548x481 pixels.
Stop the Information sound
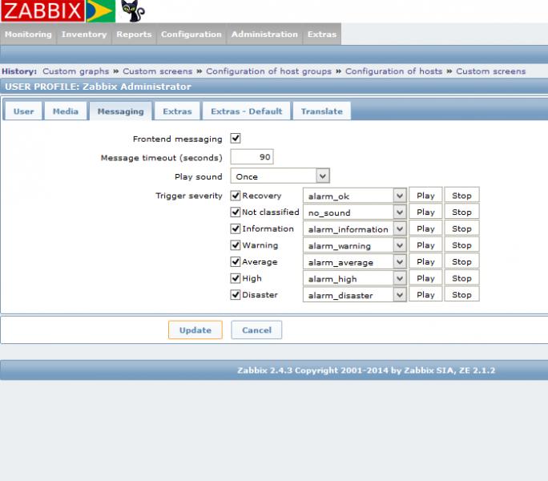click(461, 228)
